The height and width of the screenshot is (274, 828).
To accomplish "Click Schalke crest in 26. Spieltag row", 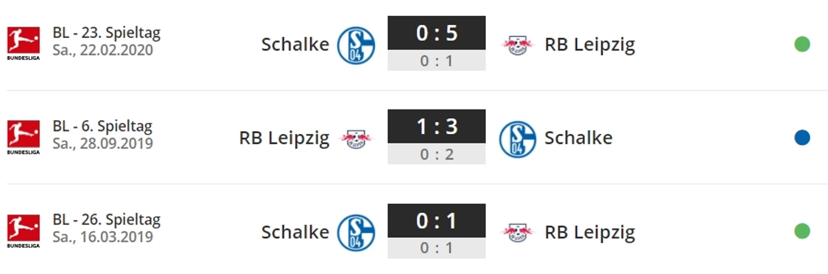I will pyautogui.click(x=356, y=233).
